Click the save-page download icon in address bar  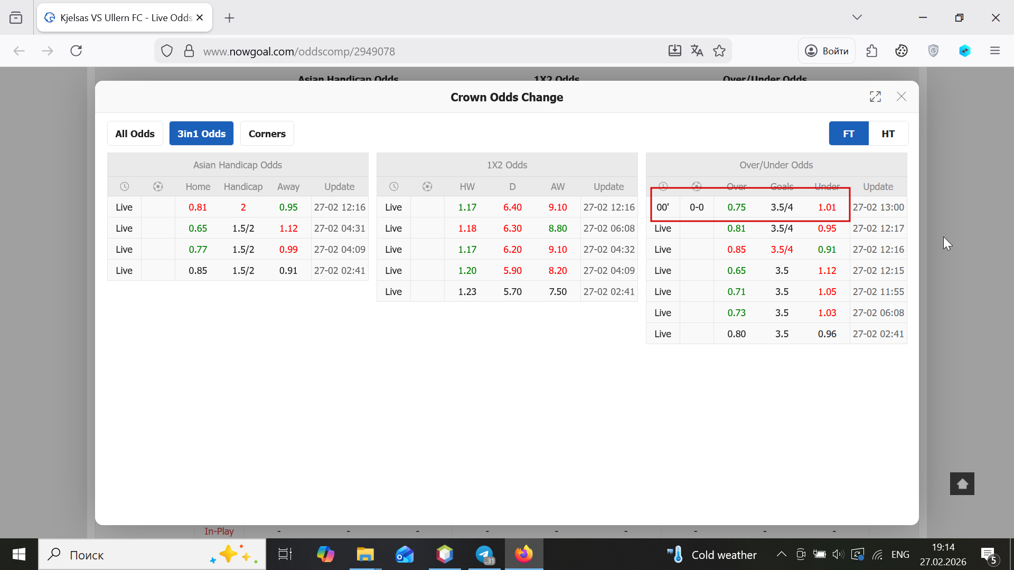click(x=674, y=51)
